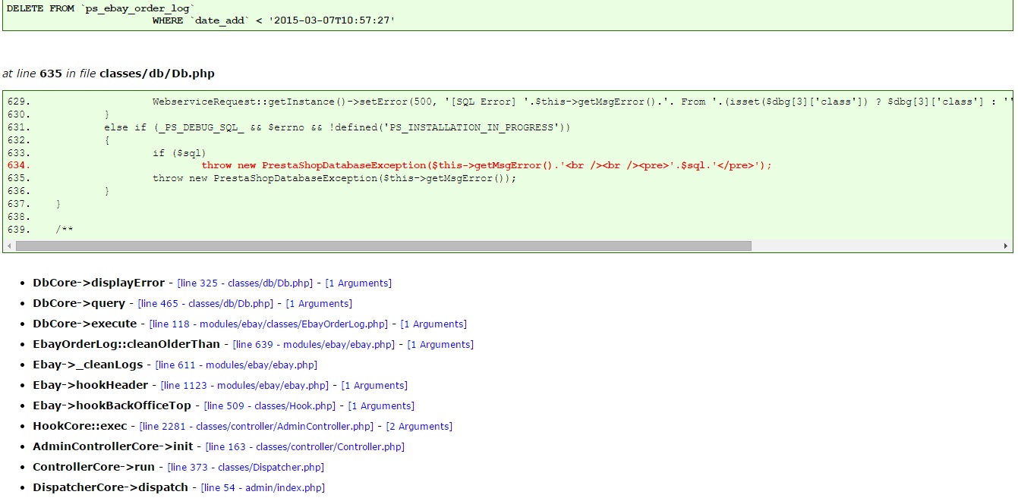Click code line 631 else if condition

point(337,127)
